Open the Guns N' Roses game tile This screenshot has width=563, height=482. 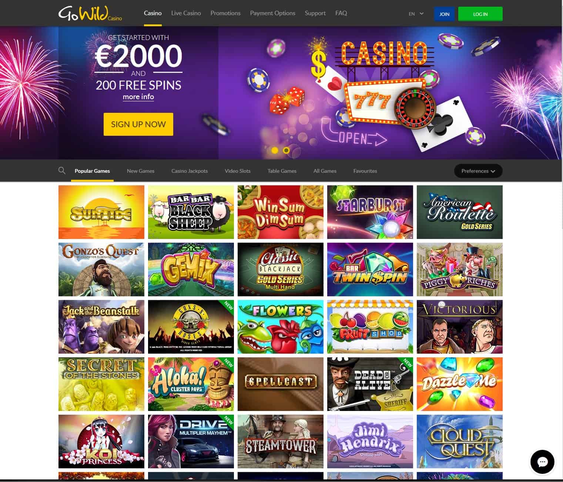191,327
